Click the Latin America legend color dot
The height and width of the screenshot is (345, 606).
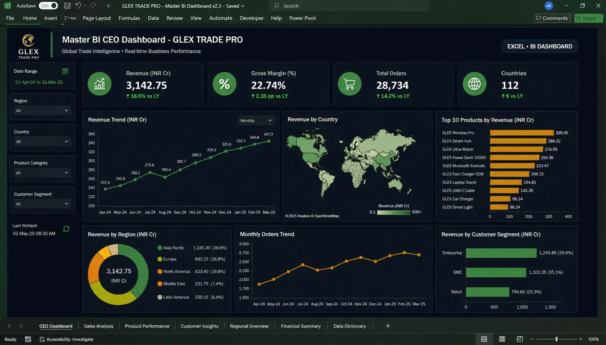pos(160,297)
